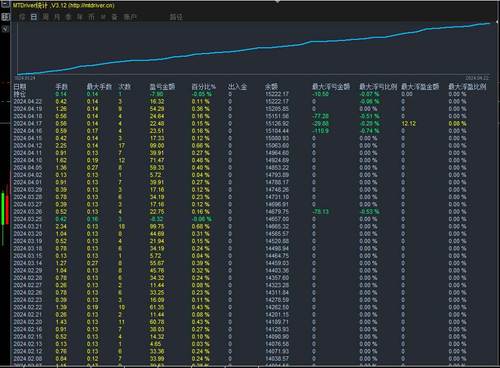Click the -110.9 max floating loss value

[320, 131]
